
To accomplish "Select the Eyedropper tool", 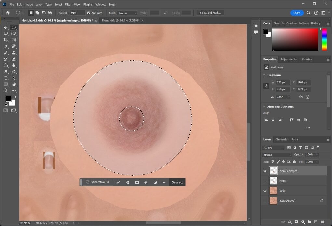I will 6,46.
